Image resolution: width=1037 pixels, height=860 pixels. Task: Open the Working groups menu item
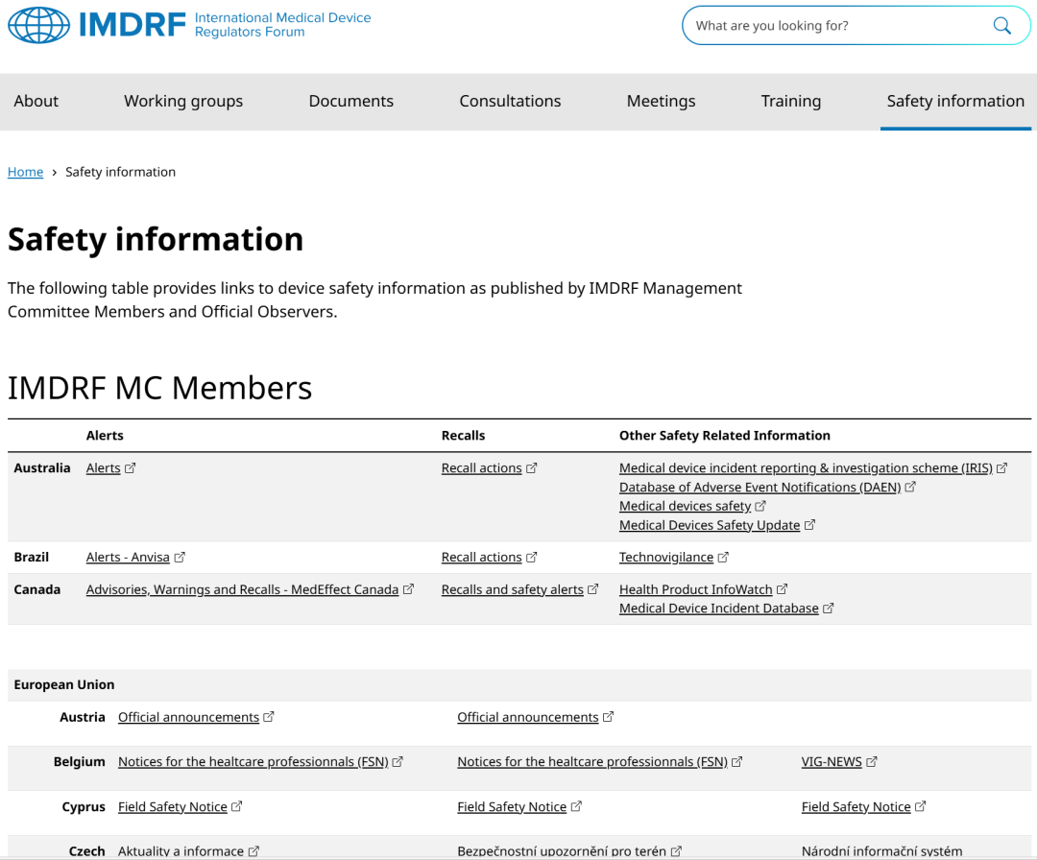tap(183, 101)
